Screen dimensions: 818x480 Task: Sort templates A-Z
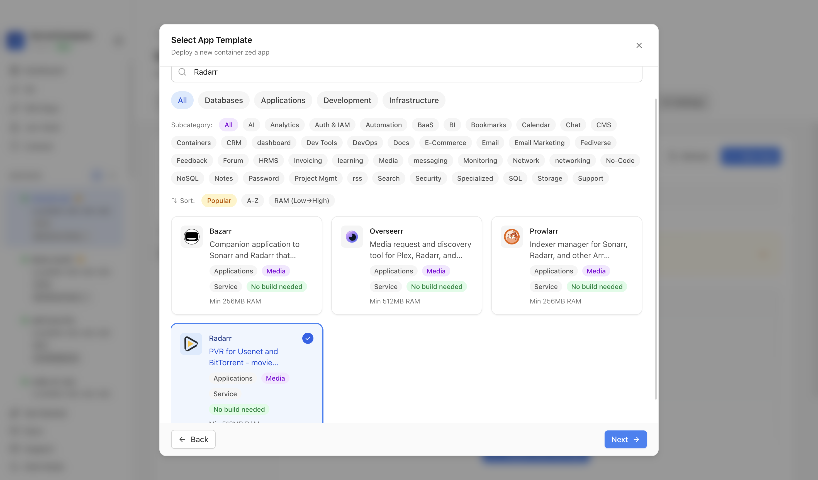point(252,200)
